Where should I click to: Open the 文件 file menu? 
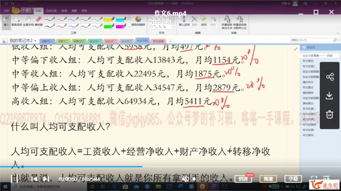[6, 11]
